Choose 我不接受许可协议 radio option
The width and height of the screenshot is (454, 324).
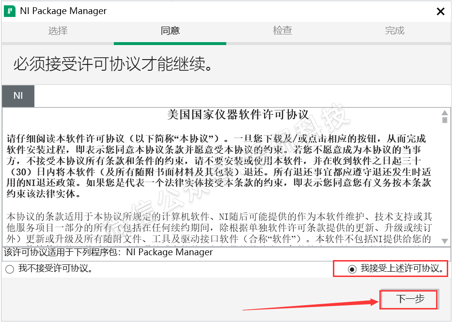(10, 269)
